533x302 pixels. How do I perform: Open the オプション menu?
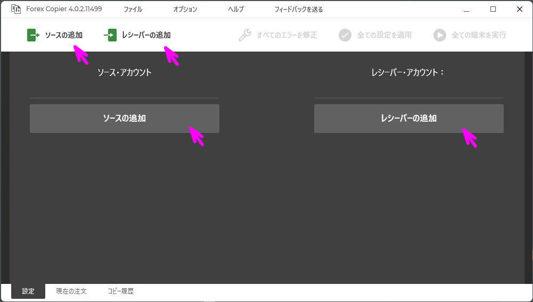tap(185, 10)
